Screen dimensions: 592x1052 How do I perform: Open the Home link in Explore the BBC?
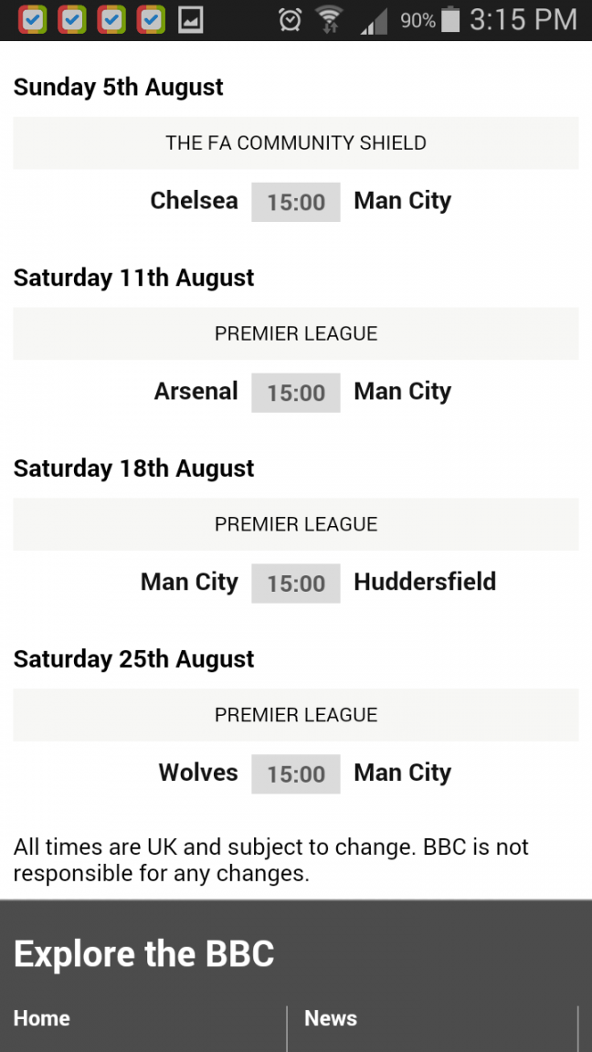click(x=42, y=1018)
